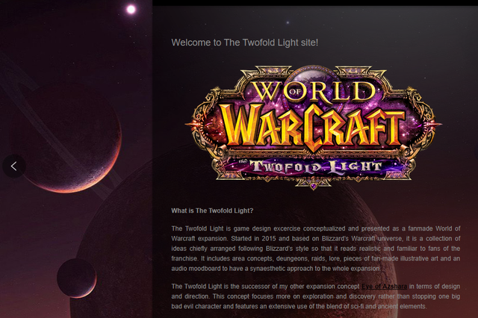Click the black bar at page top

(315, 3)
